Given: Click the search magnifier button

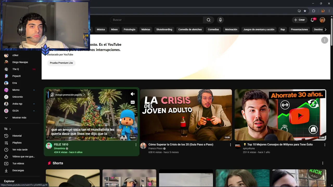Looking at the screenshot, I should pos(209,20).
